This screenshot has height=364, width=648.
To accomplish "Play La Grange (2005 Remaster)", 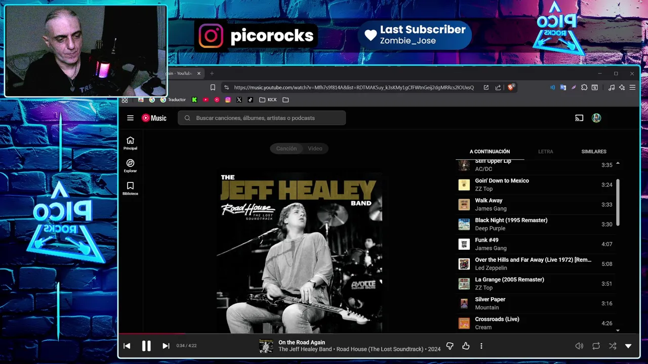I will 537,283.
